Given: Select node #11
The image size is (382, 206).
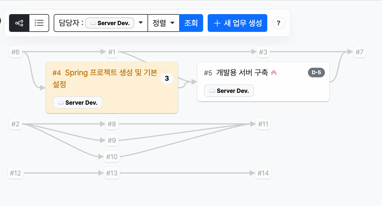Looking at the screenshot, I should 263,124.
